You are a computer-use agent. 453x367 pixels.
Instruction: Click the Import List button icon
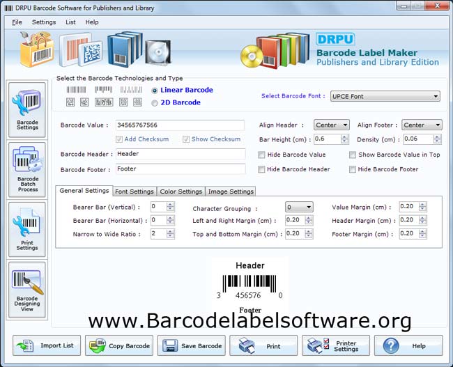(x=25, y=345)
